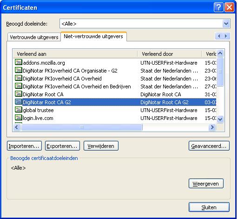This screenshot has width=238, height=219.
Task: Click certificate icon of selected DigiNotar Root CA G2
Action: pyautogui.click(x=19, y=102)
